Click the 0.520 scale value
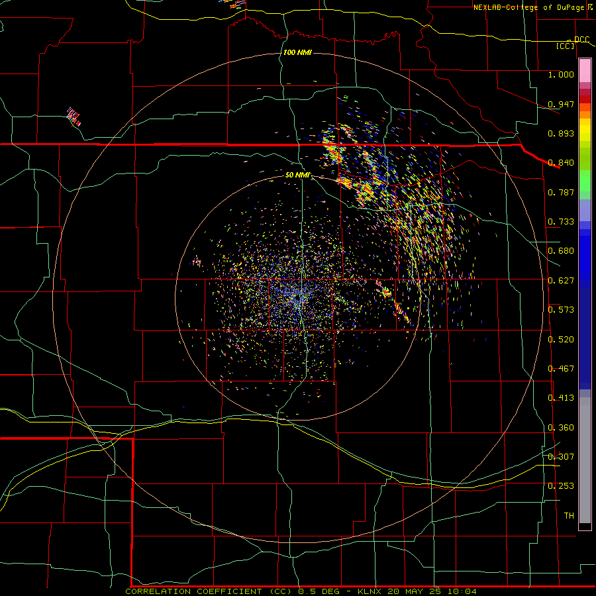596x596 pixels. [561, 339]
